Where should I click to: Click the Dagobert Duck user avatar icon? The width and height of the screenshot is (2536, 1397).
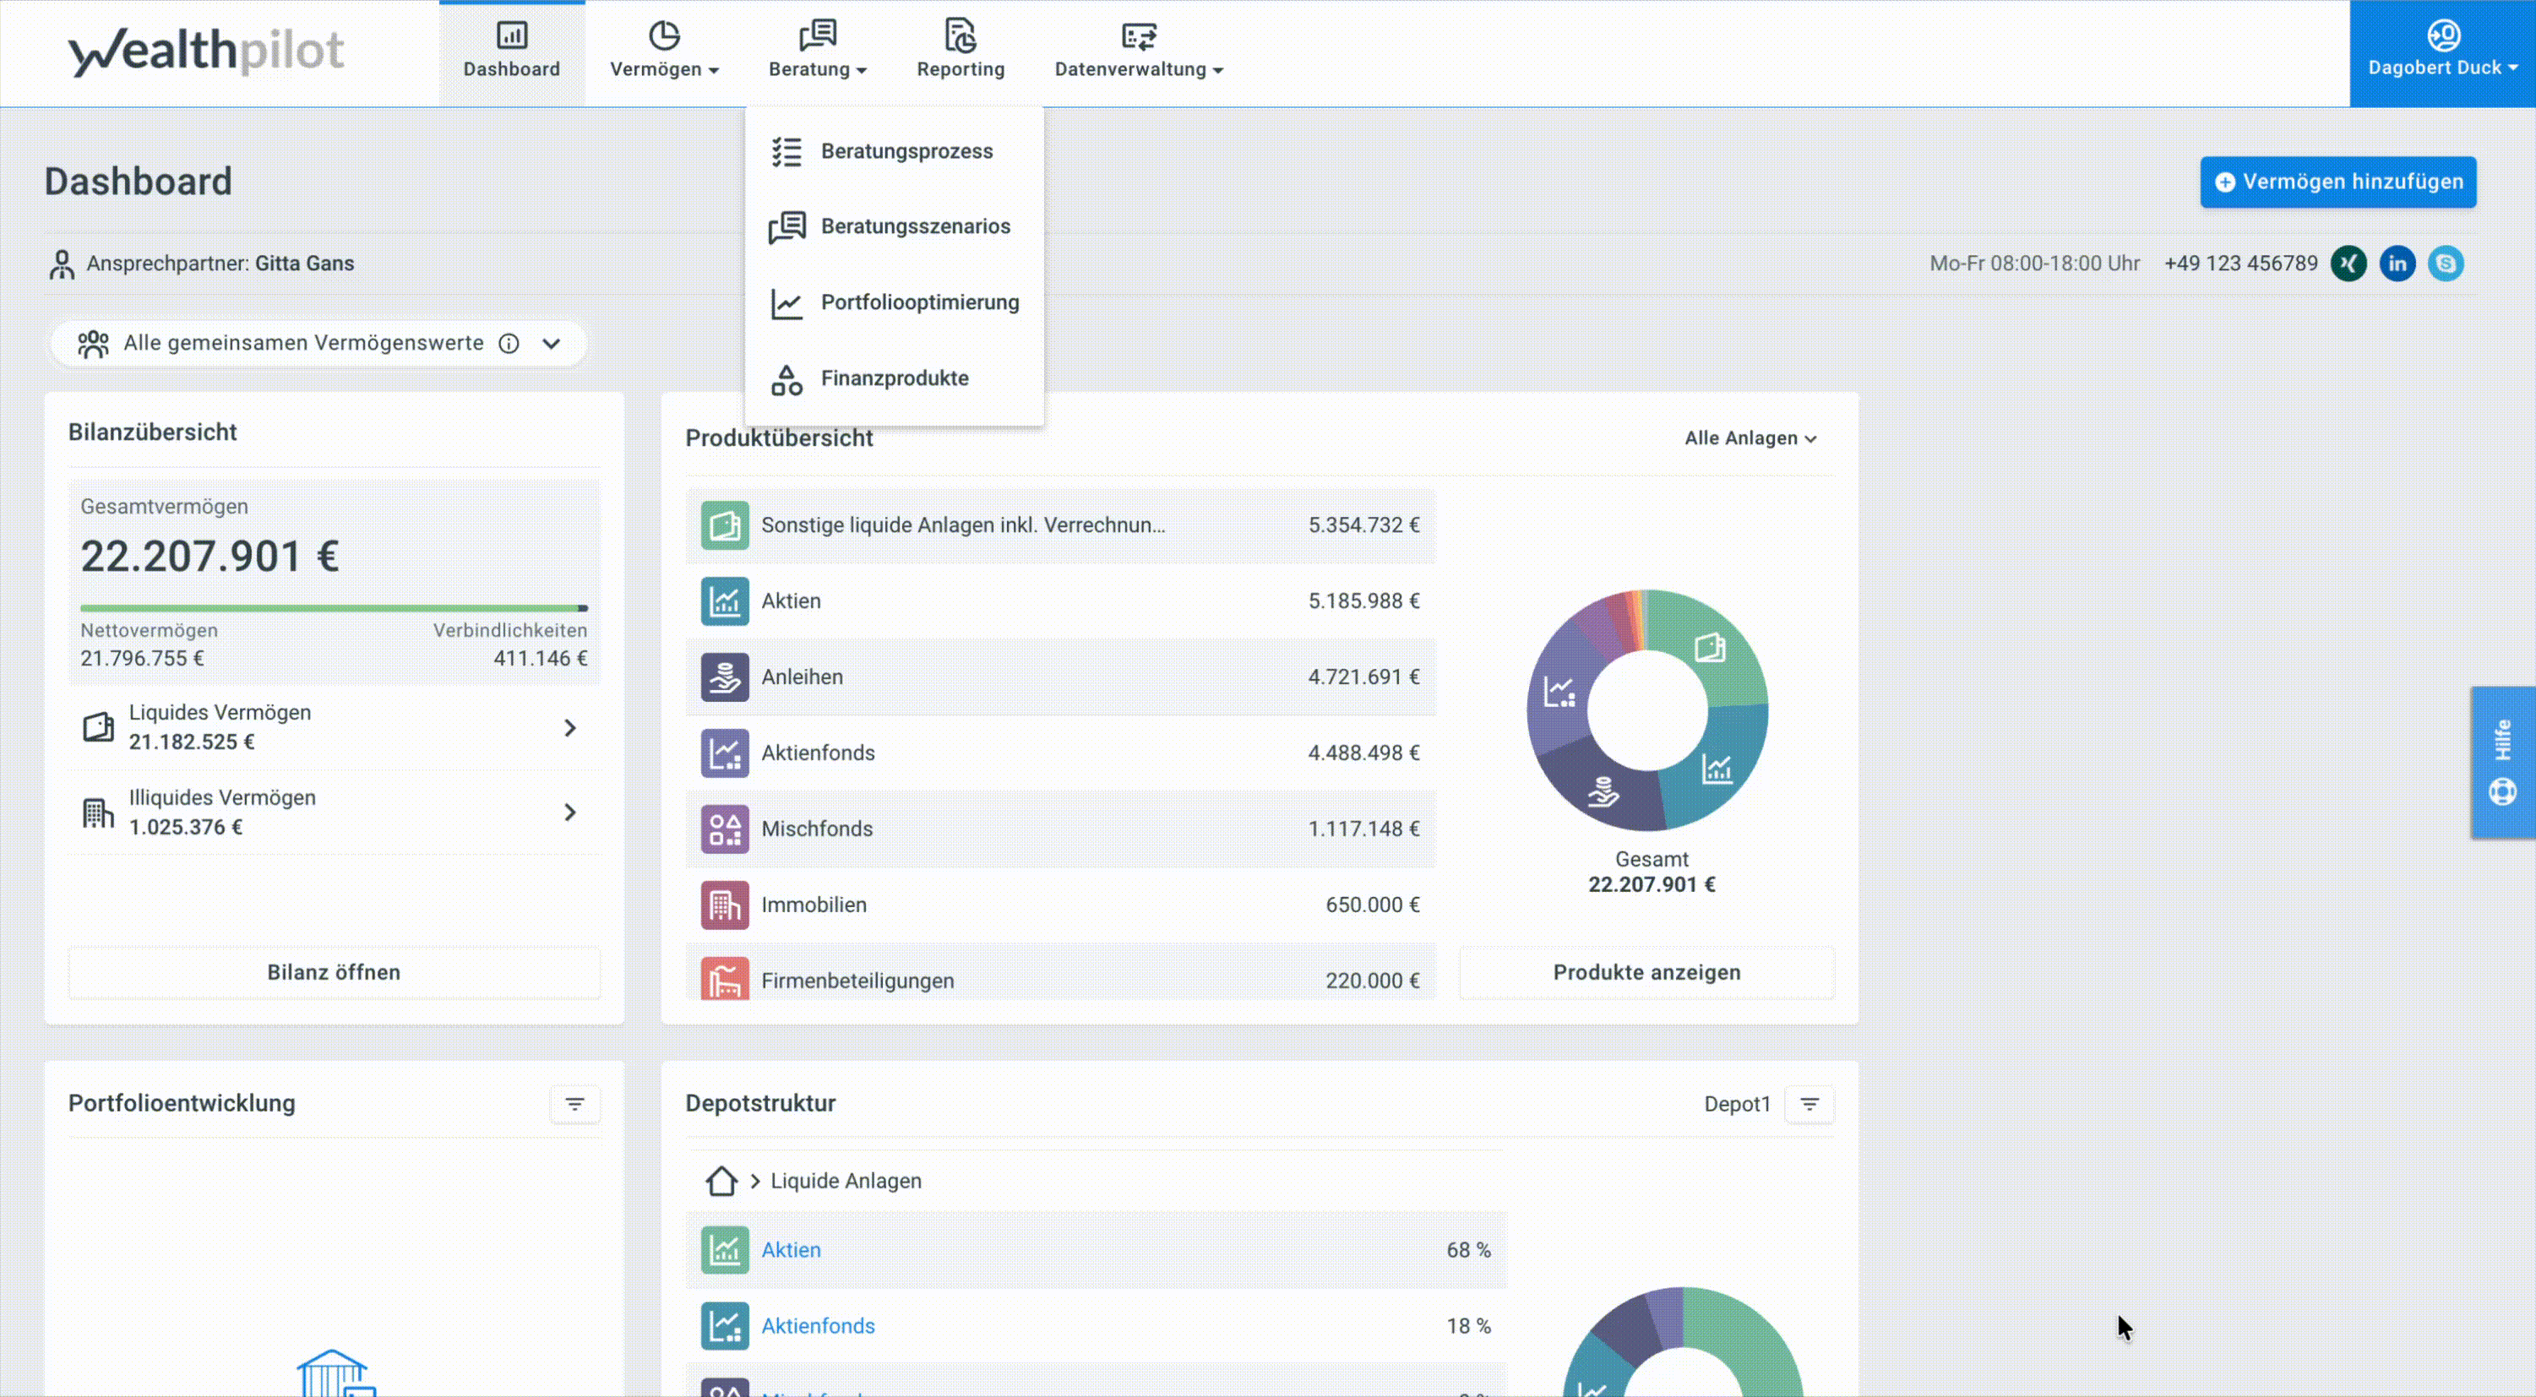[x=2443, y=35]
